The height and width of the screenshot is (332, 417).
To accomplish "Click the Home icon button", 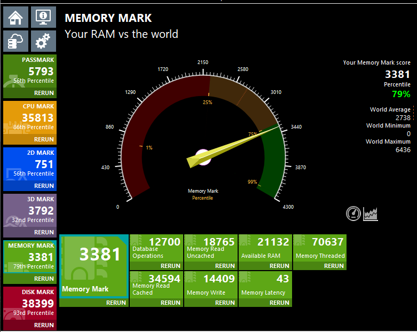I will [16, 18].
